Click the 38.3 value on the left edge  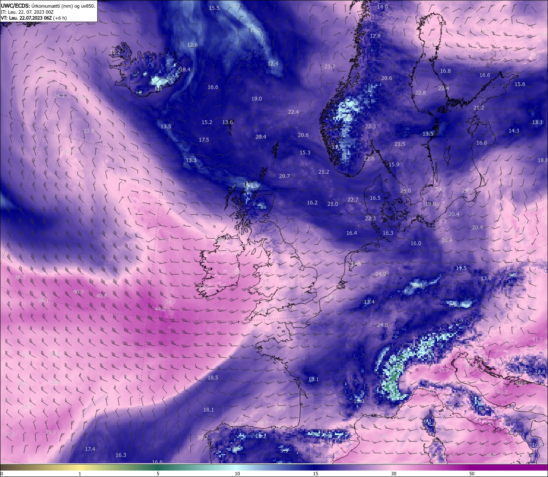pyautogui.click(x=20, y=277)
